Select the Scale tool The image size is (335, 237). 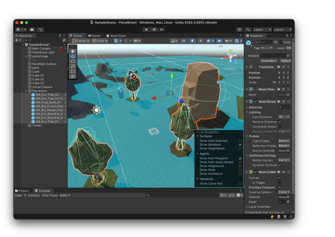click(73, 66)
